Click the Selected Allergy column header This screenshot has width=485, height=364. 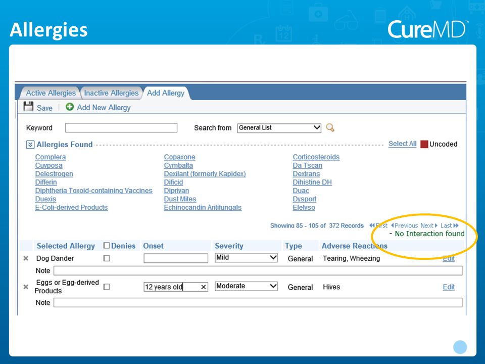(66, 246)
